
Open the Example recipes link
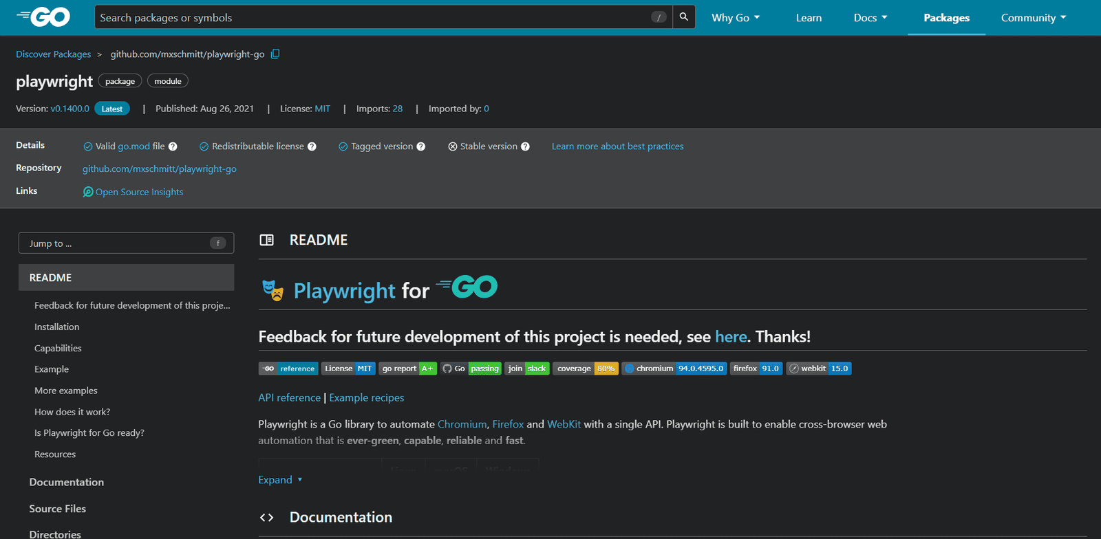(x=367, y=397)
